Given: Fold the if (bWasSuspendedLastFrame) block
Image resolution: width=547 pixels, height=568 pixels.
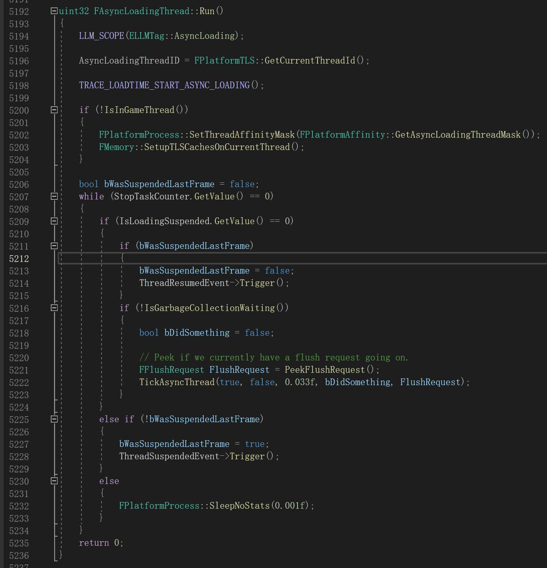Looking at the screenshot, I should [x=54, y=246].
